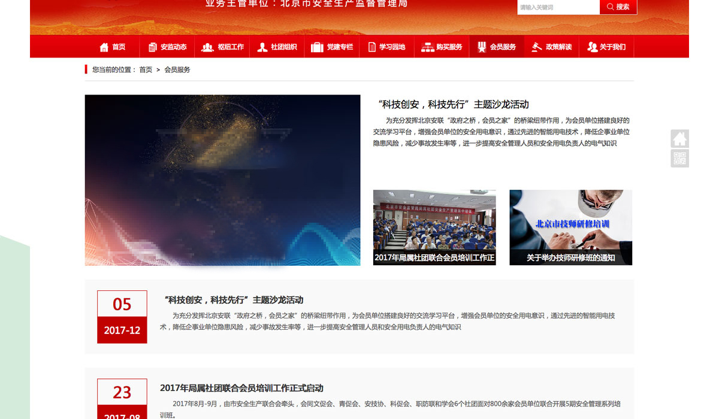719x419 pixels.
Task: Click the 枢纽工作 people icon
Action: 207,47
